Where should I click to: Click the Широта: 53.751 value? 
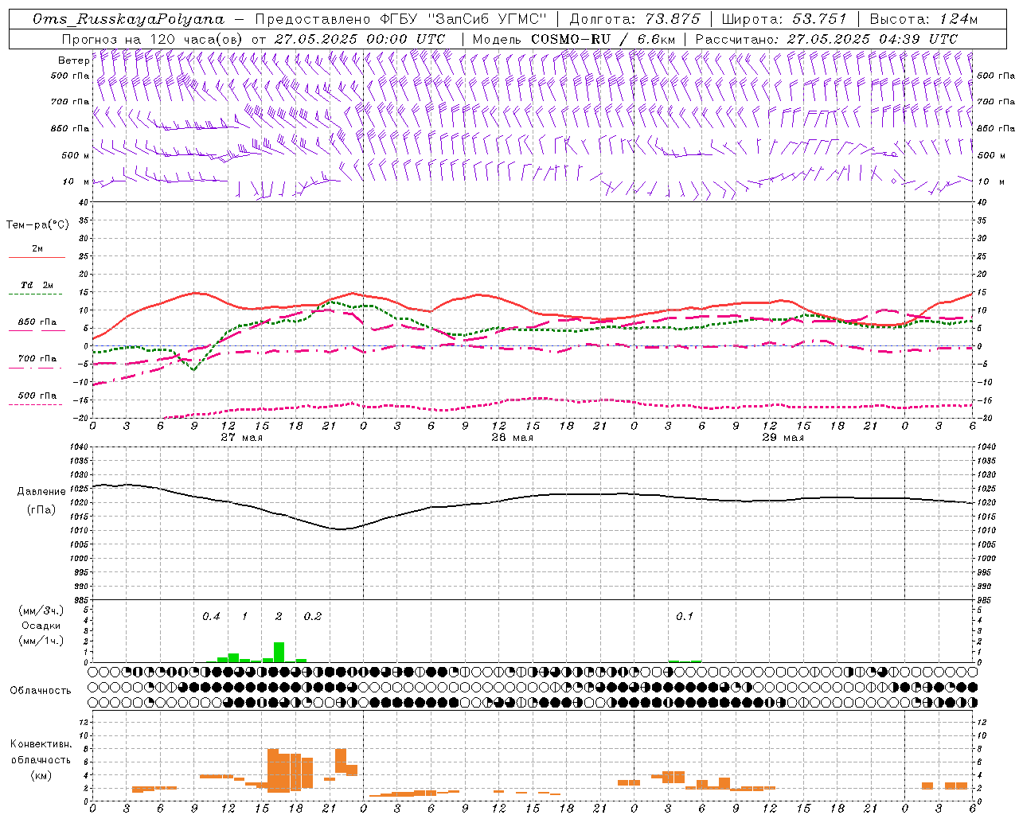pyautogui.click(x=785, y=19)
